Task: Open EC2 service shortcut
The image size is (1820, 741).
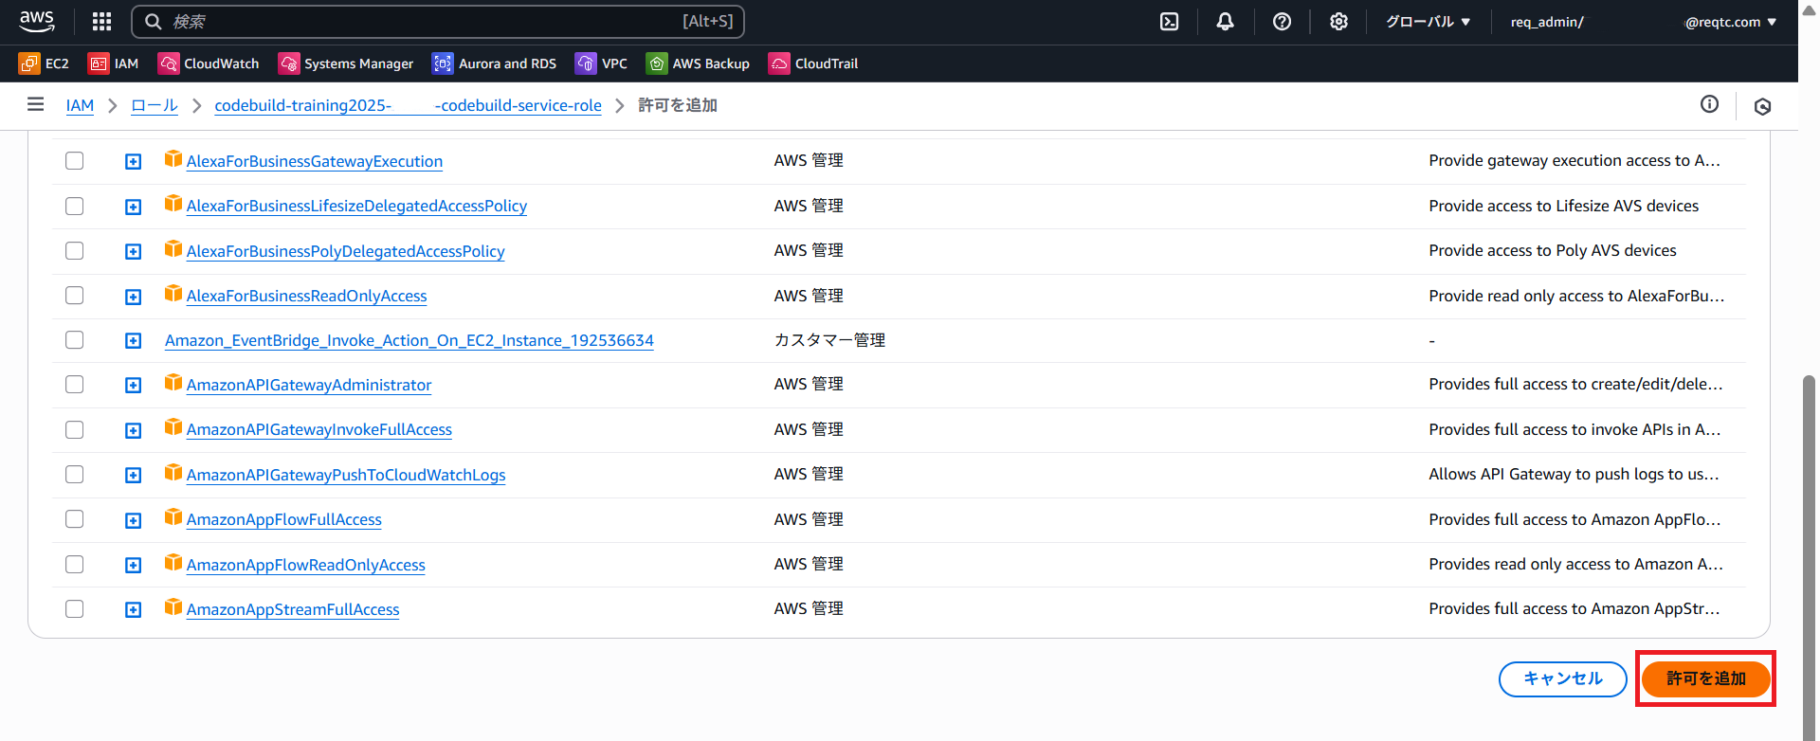Action: 44,63
